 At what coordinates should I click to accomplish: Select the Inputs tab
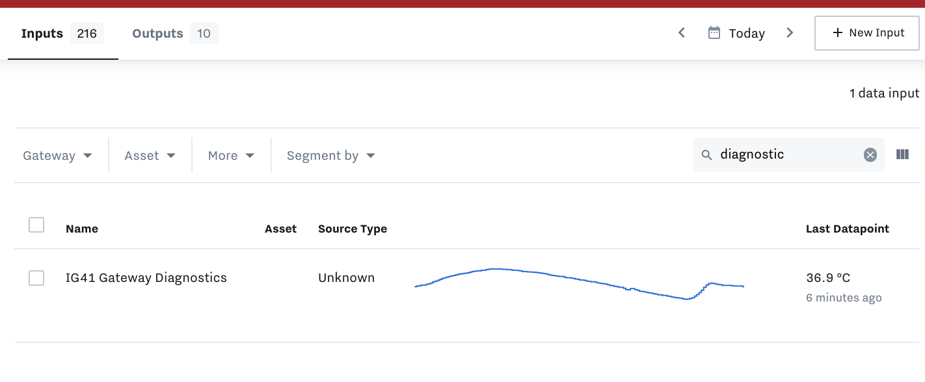pyautogui.click(x=62, y=33)
